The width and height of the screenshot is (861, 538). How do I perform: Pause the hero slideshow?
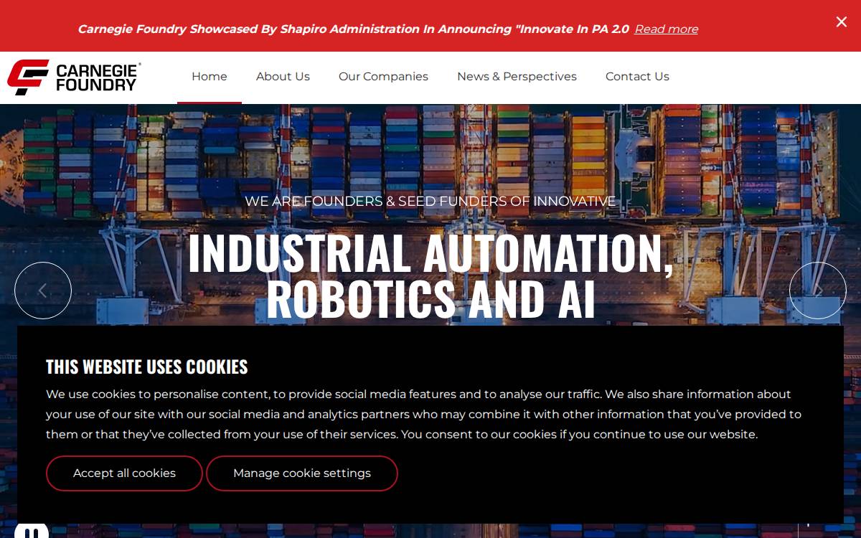[x=32, y=531]
